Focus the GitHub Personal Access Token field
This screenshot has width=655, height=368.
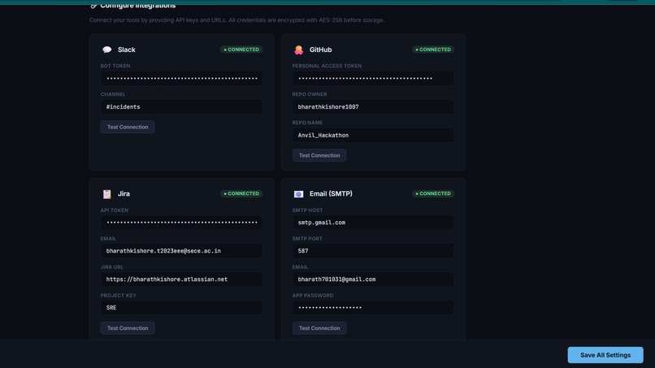pyautogui.click(x=373, y=79)
